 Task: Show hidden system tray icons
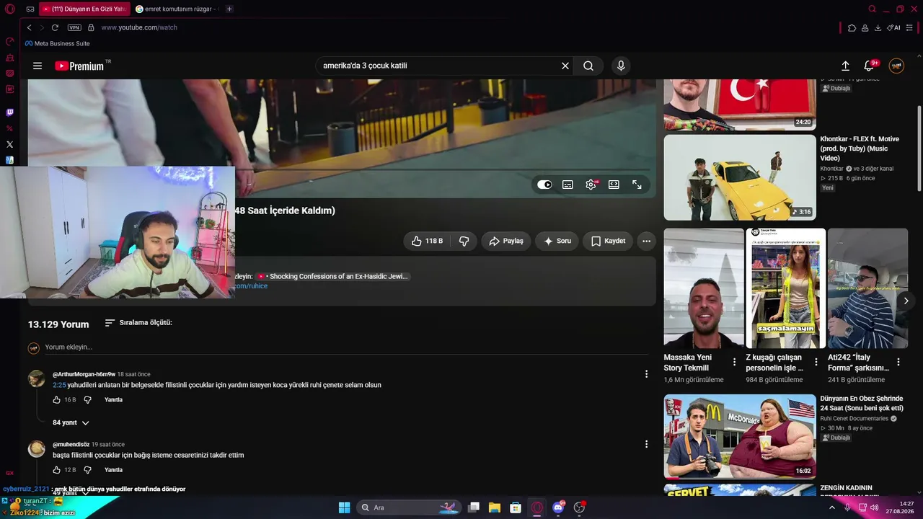[x=832, y=507]
